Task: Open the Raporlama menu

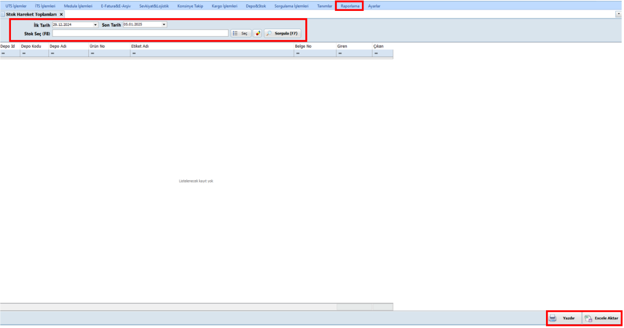Action: click(x=350, y=6)
